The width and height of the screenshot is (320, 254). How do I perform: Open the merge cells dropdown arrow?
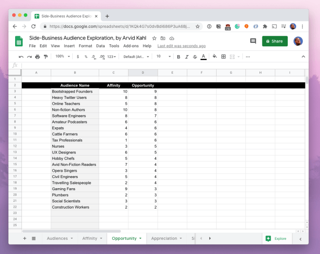(239, 57)
